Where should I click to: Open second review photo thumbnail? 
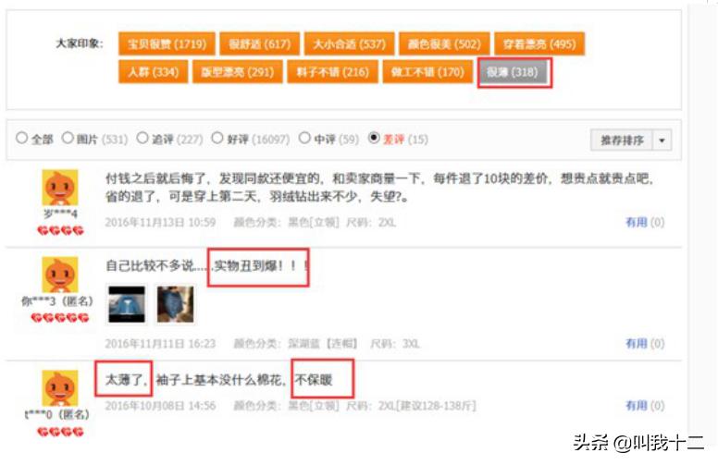point(176,304)
